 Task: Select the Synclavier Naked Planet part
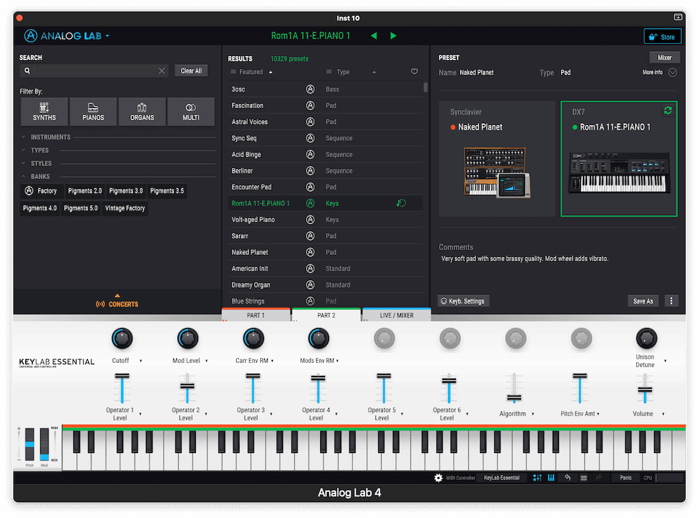497,159
